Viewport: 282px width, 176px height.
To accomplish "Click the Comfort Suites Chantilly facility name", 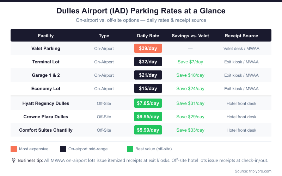I will pyautogui.click(x=46, y=130).
